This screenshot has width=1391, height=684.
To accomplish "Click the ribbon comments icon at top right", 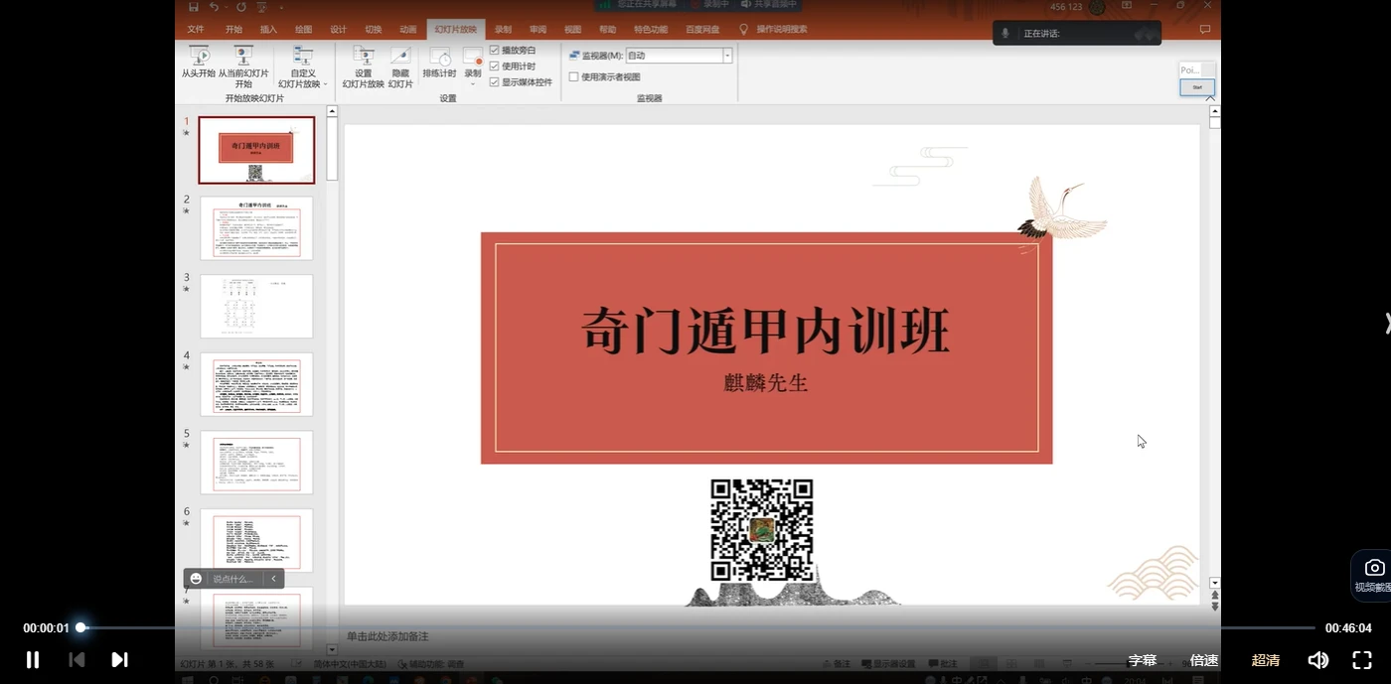I will [1204, 30].
